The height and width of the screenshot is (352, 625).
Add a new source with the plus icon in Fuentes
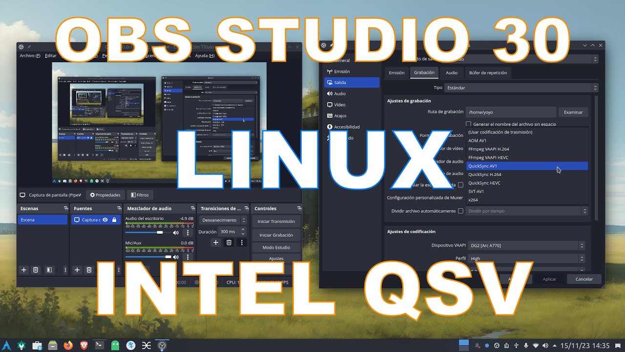click(x=77, y=270)
